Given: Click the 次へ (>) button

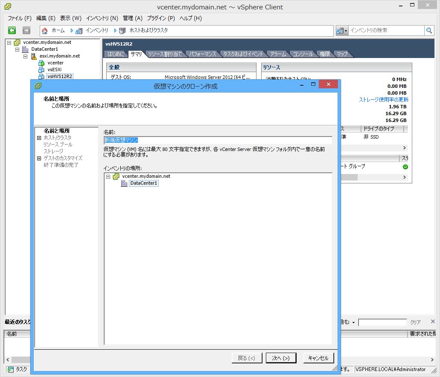Looking at the screenshot, I should click(x=281, y=358).
